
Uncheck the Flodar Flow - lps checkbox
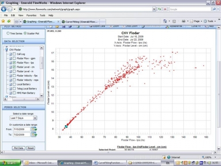tap(14, 62)
